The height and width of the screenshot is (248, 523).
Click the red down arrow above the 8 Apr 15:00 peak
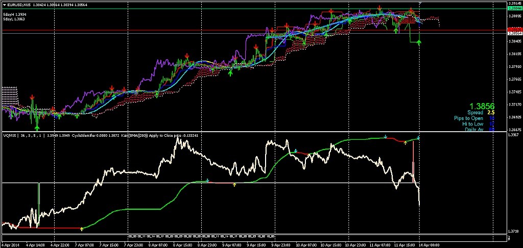pyautogui.click(x=187, y=54)
